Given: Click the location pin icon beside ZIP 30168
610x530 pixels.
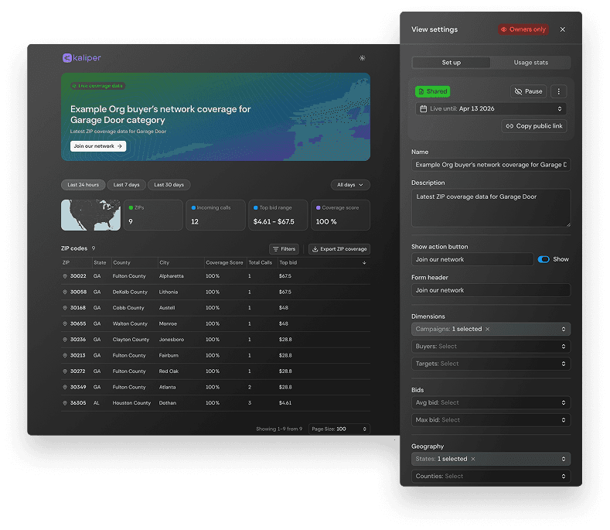Looking at the screenshot, I should pos(65,308).
